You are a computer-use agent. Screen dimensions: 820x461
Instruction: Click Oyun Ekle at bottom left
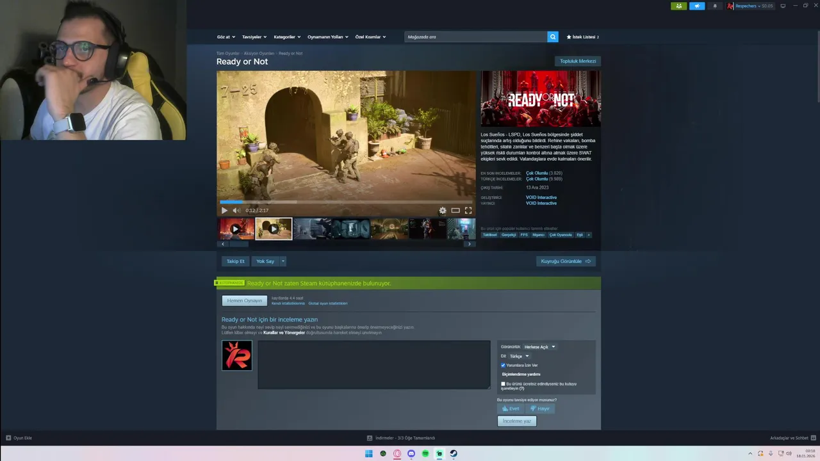coord(19,438)
